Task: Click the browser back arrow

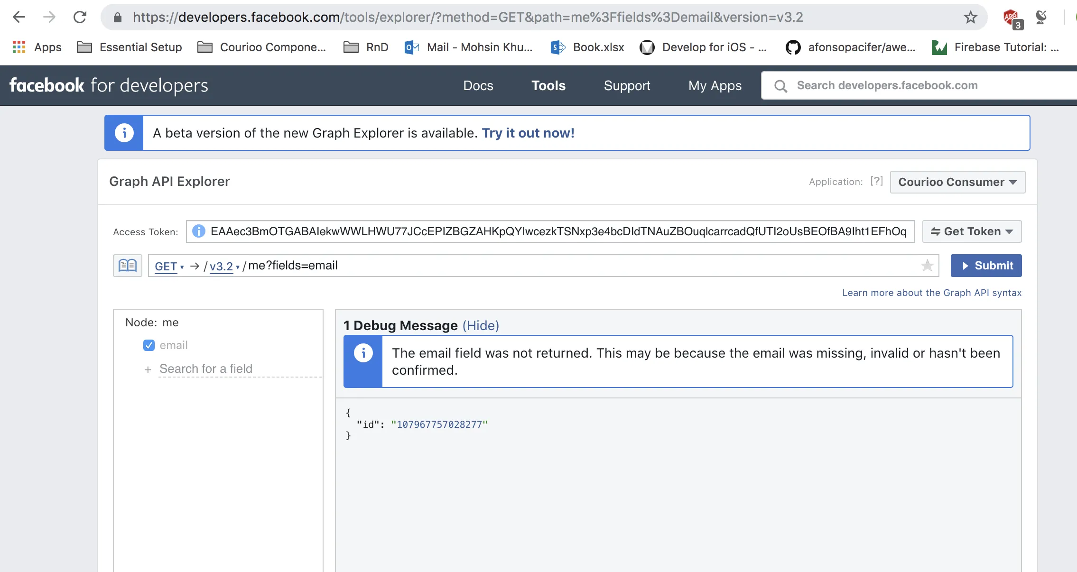Action: pos(19,18)
